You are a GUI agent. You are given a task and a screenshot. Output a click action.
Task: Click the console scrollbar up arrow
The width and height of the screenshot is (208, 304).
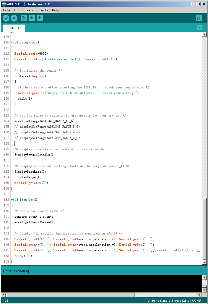click(204, 278)
